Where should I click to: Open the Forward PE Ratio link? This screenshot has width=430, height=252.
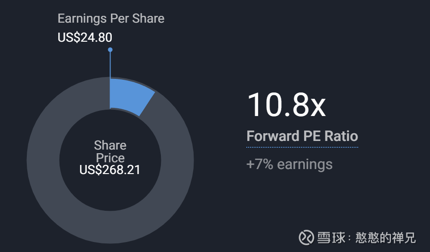[x=302, y=136]
